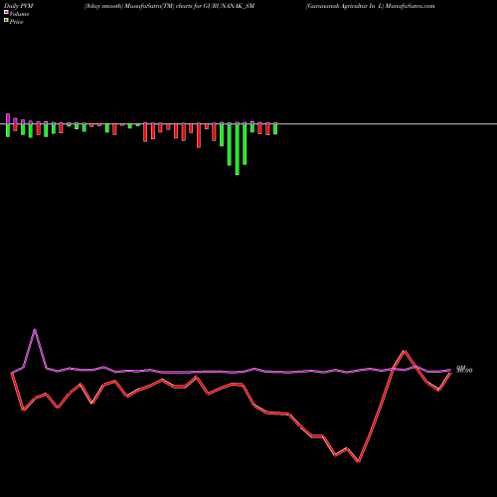Click the red price line lowest point
Viewport: 497px width, 497px height.
pos(359,461)
